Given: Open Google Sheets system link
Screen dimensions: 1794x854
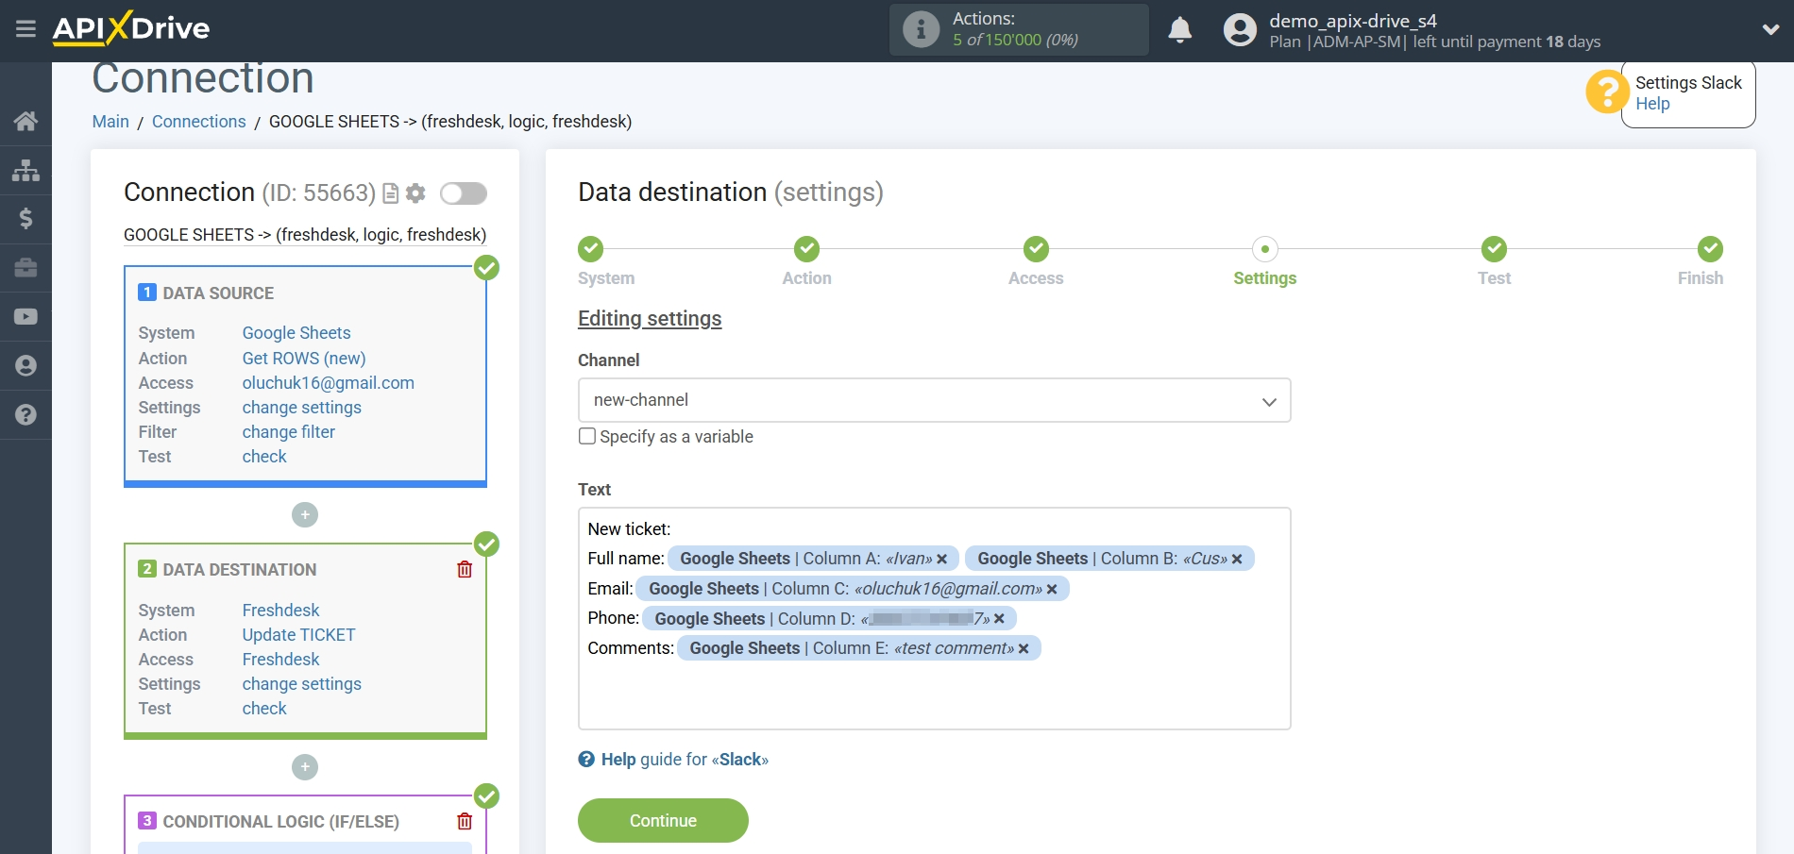Looking at the screenshot, I should 296,333.
